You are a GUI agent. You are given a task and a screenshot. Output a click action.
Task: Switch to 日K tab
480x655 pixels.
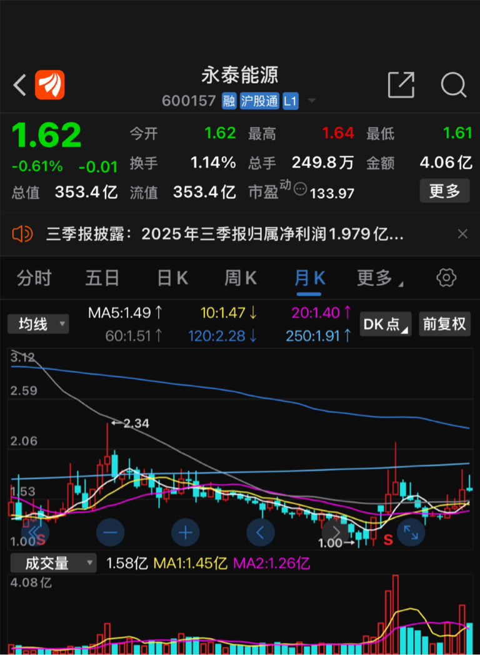coord(172,278)
